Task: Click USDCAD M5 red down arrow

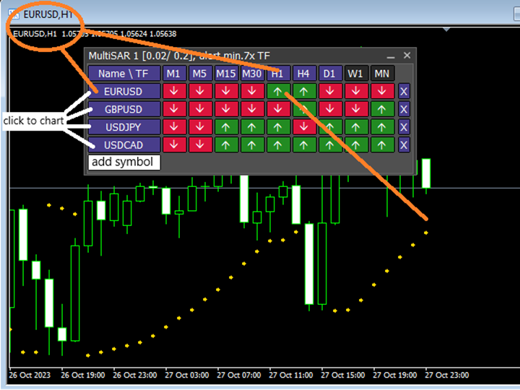Action: tap(200, 144)
